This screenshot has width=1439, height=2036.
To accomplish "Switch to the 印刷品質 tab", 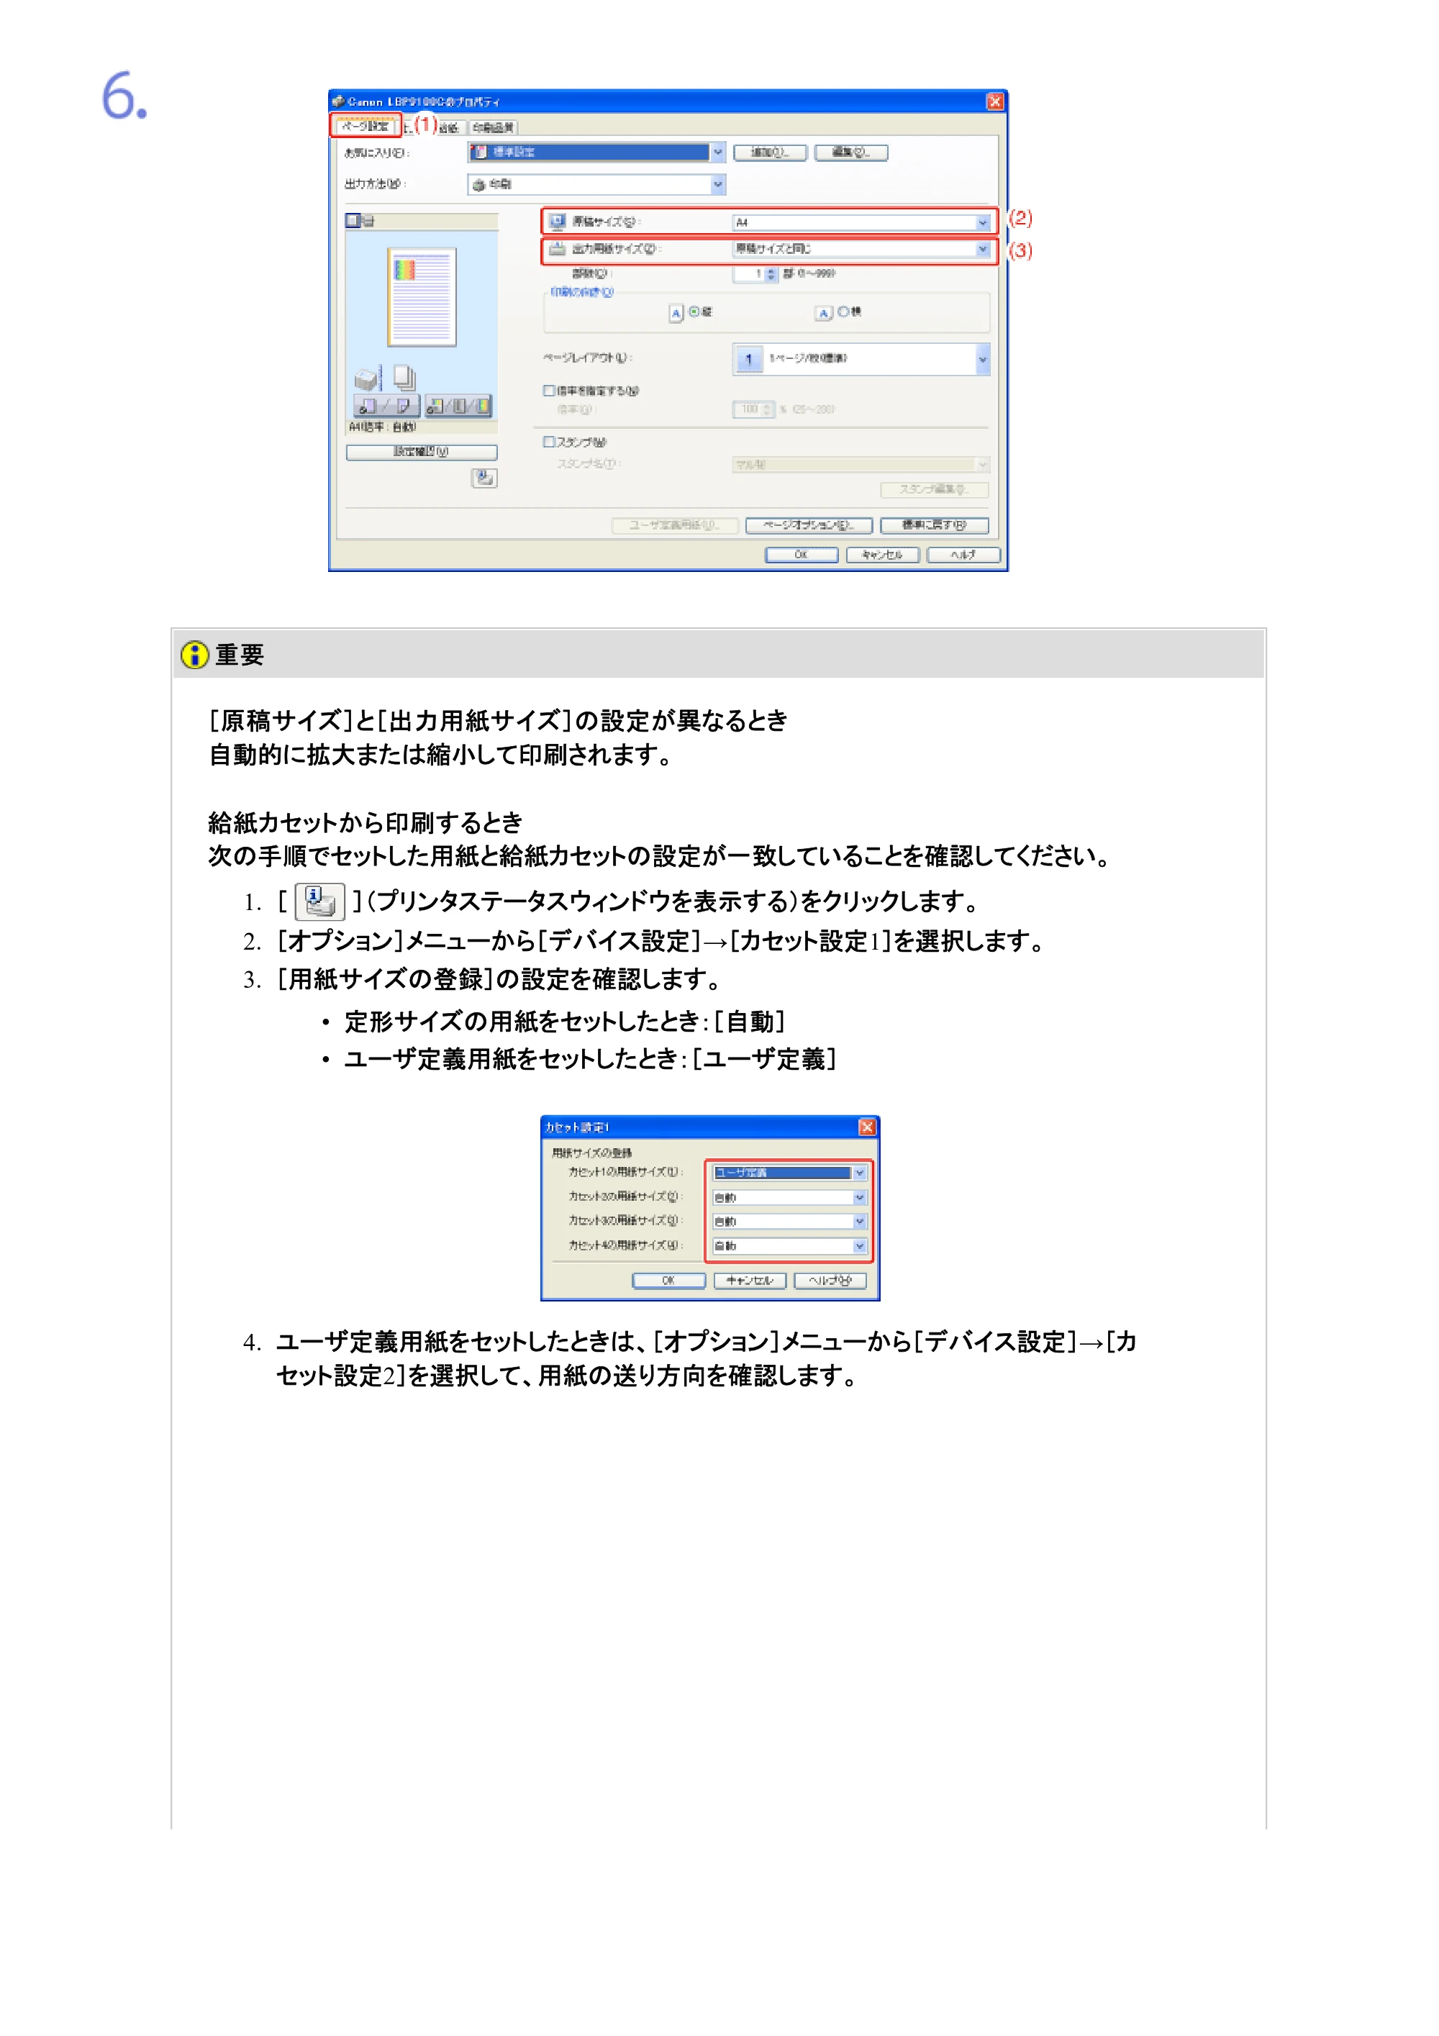I will pos(493,127).
